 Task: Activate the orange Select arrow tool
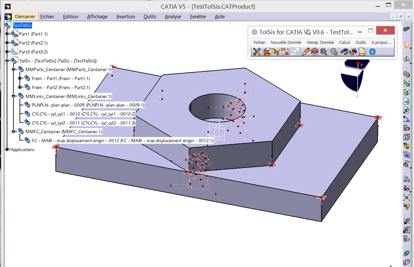tap(407, 45)
